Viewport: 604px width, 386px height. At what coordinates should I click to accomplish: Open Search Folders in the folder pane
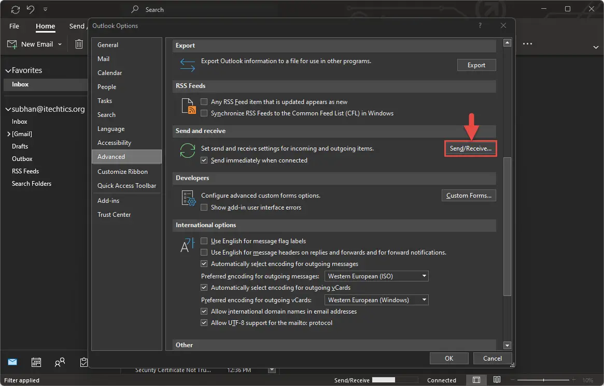point(32,184)
